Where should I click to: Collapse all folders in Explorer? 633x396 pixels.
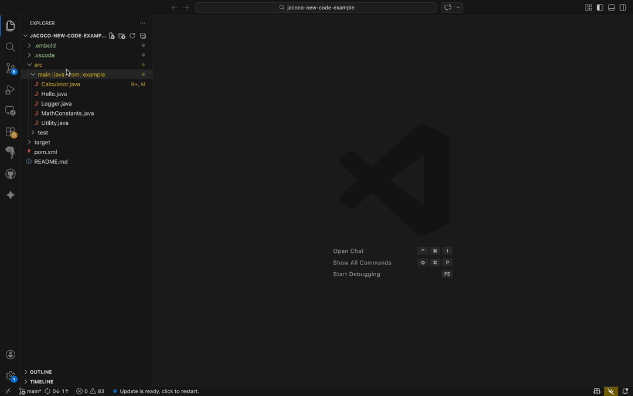[x=142, y=35]
